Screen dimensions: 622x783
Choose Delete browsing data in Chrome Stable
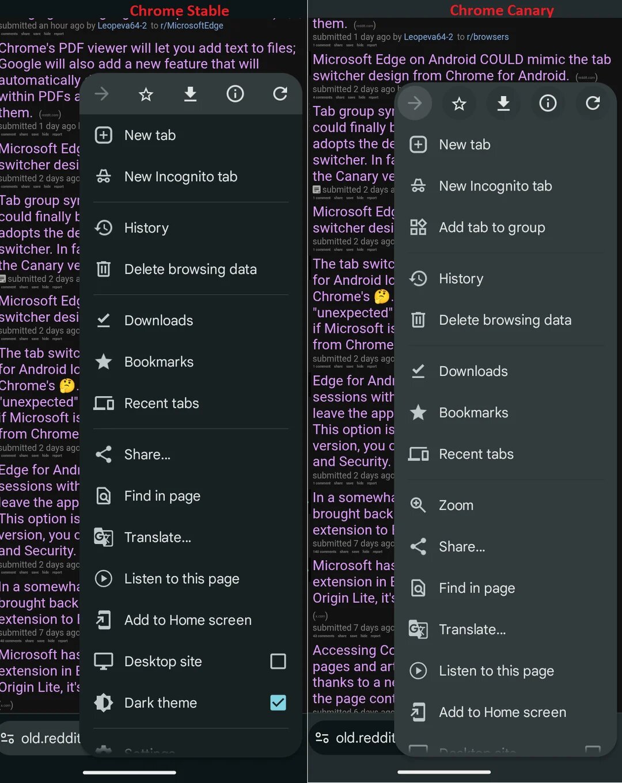(x=191, y=269)
